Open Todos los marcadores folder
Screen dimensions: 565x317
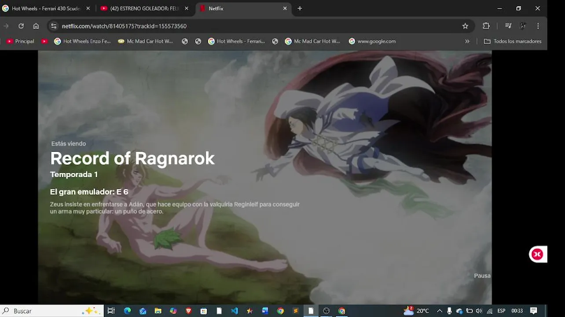click(513, 41)
